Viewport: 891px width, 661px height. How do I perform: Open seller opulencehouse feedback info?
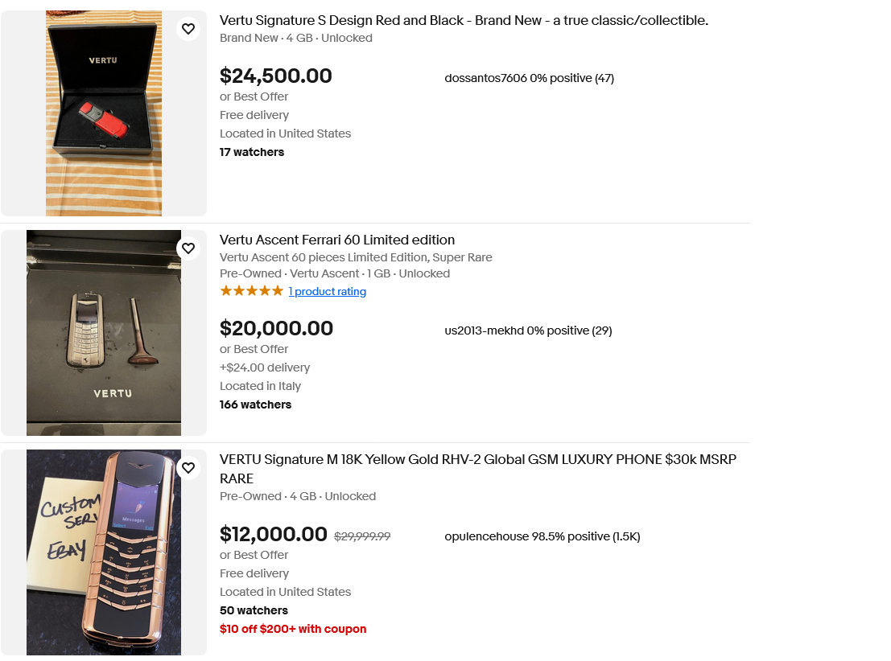click(542, 536)
